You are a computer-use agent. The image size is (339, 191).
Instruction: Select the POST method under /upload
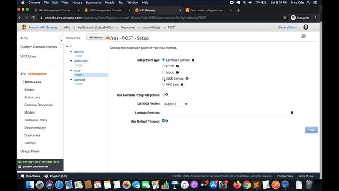pyautogui.click(x=78, y=84)
